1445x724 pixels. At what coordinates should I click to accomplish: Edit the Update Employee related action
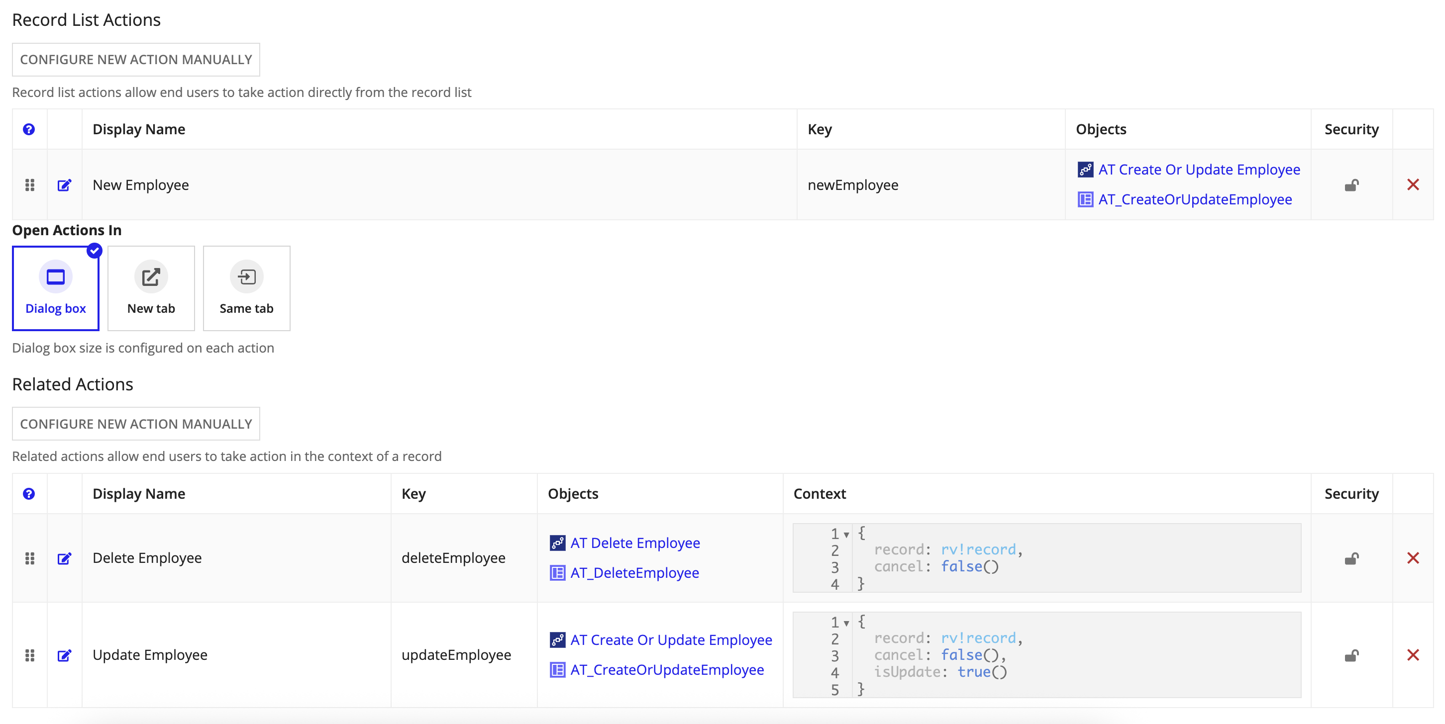pos(65,655)
